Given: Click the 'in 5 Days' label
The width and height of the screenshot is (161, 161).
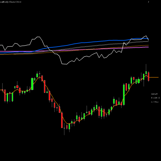Looking at the screenshot, I should coord(155,102).
